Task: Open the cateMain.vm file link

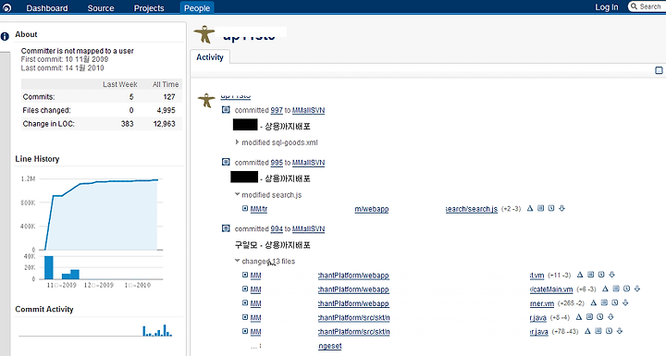Action: [x=551, y=289]
